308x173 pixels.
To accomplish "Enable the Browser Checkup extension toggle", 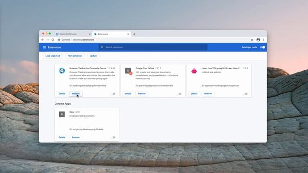I will tap(113, 94).
